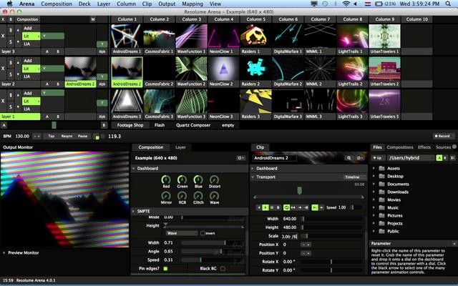Resync the BPM with Resync button
The image size is (458, 286).
[x=67, y=137]
